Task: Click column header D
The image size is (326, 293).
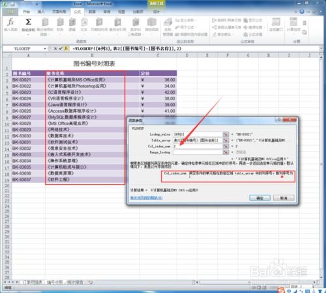Action: (x=187, y=55)
